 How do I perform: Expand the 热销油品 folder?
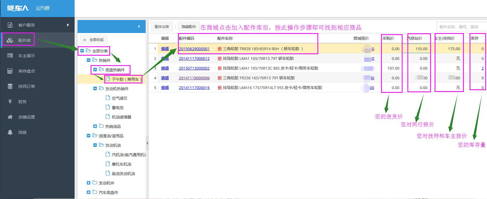pyautogui.click(x=95, y=126)
